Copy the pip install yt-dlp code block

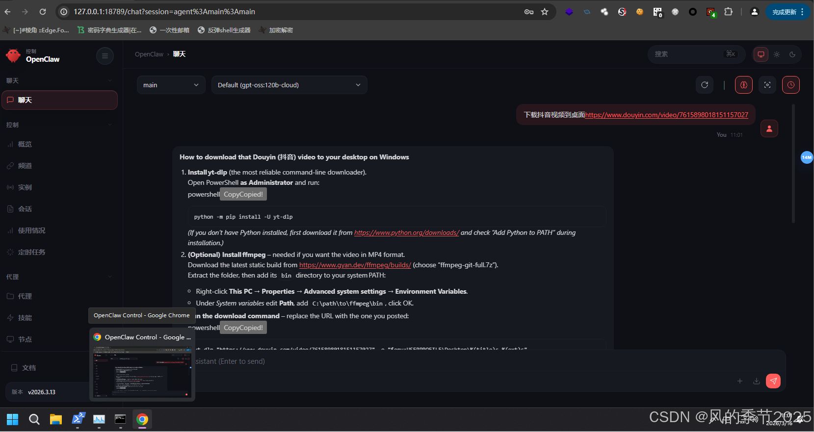(243, 194)
